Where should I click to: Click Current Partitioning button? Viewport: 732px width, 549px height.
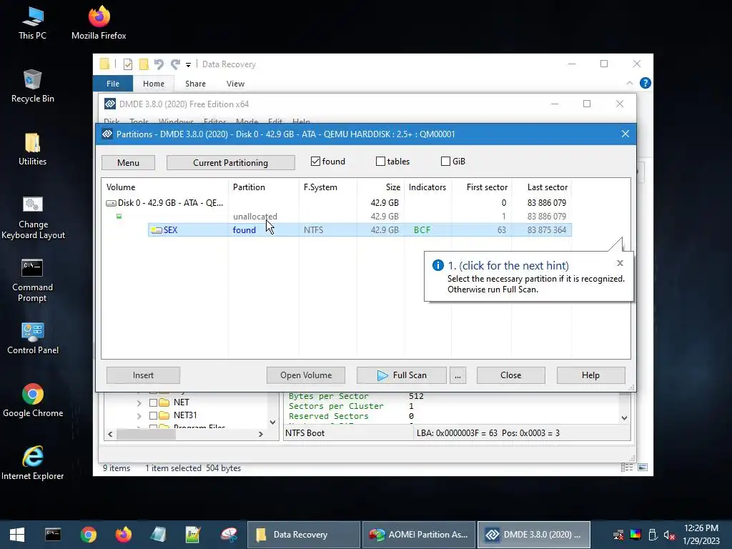click(231, 162)
